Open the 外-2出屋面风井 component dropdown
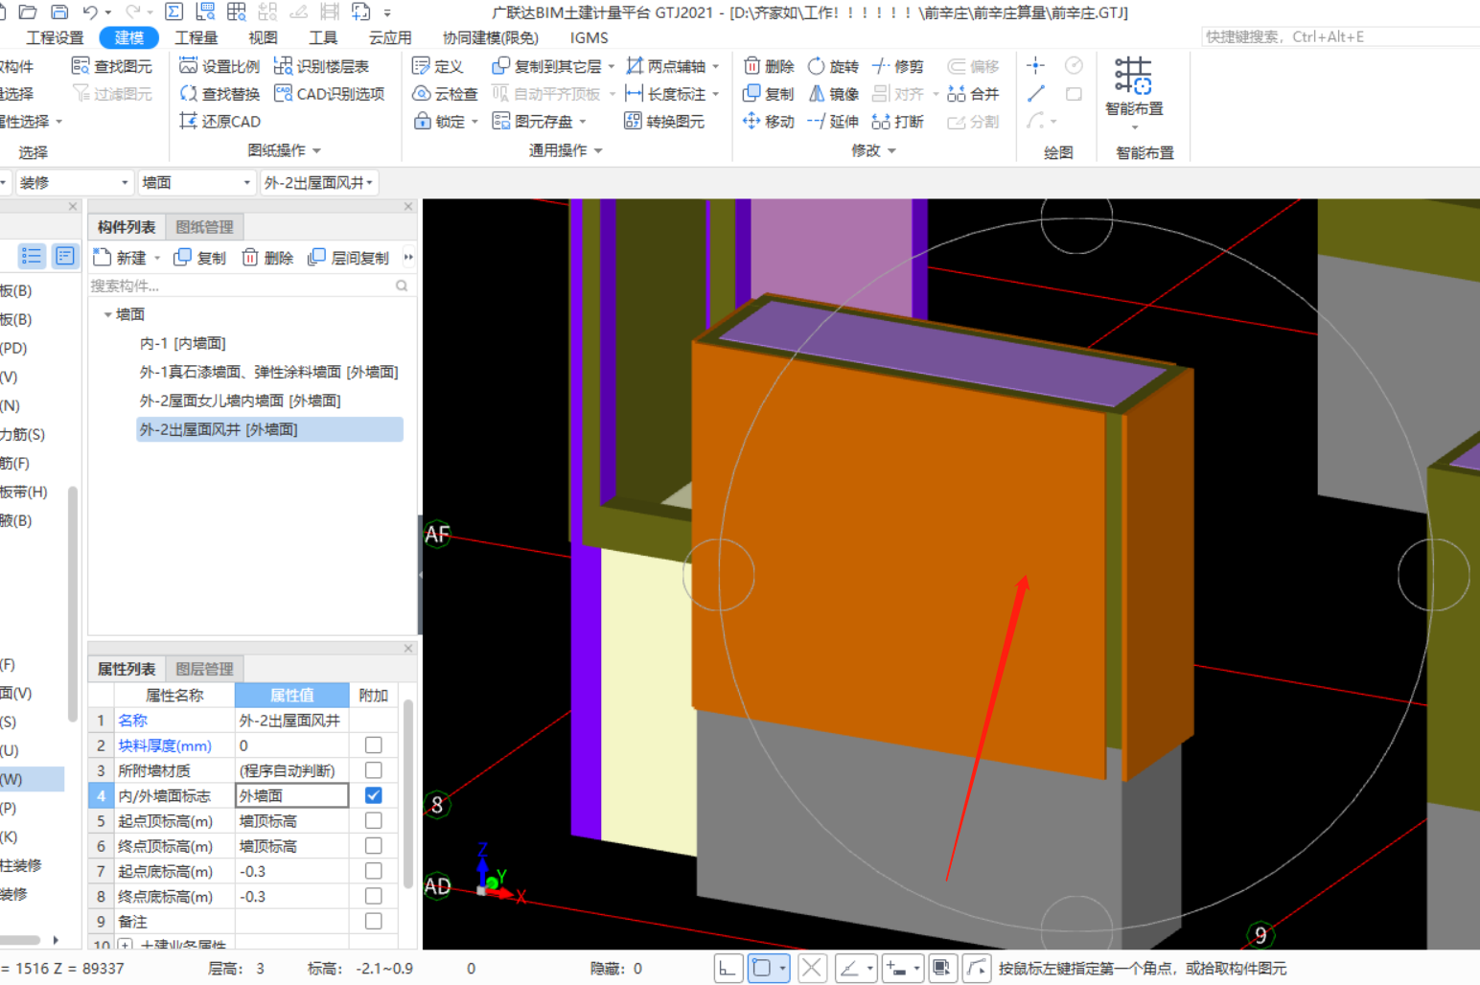Viewport: 1480px width, 985px height. click(319, 182)
